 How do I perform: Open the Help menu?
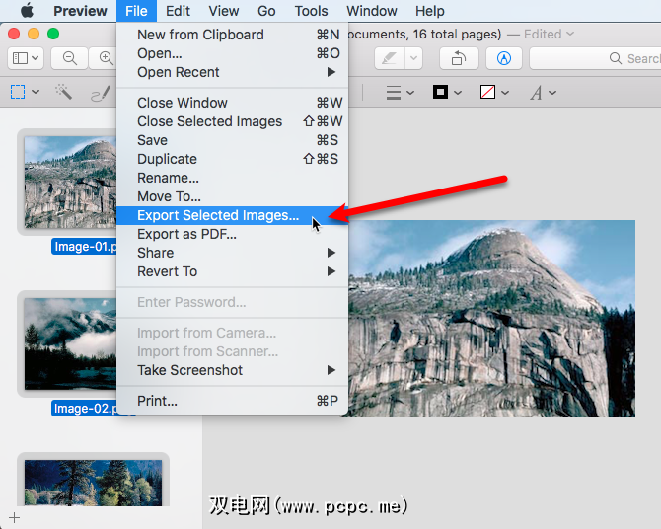pyautogui.click(x=429, y=11)
